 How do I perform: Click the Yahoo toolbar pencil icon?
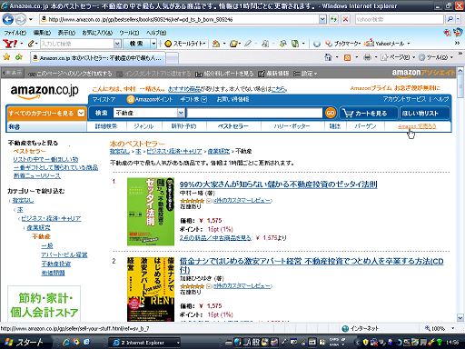[31, 44]
